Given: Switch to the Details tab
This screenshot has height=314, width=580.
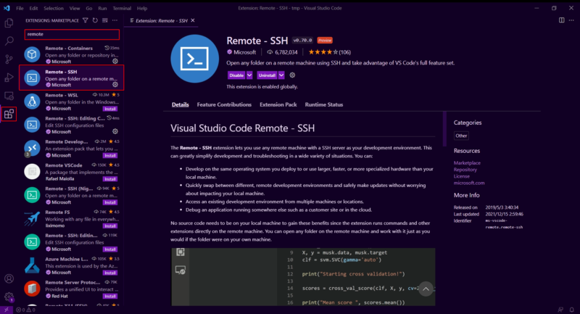Looking at the screenshot, I should [x=180, y=104].
